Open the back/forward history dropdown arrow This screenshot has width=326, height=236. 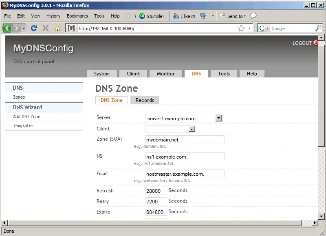(x=24, y=28)
